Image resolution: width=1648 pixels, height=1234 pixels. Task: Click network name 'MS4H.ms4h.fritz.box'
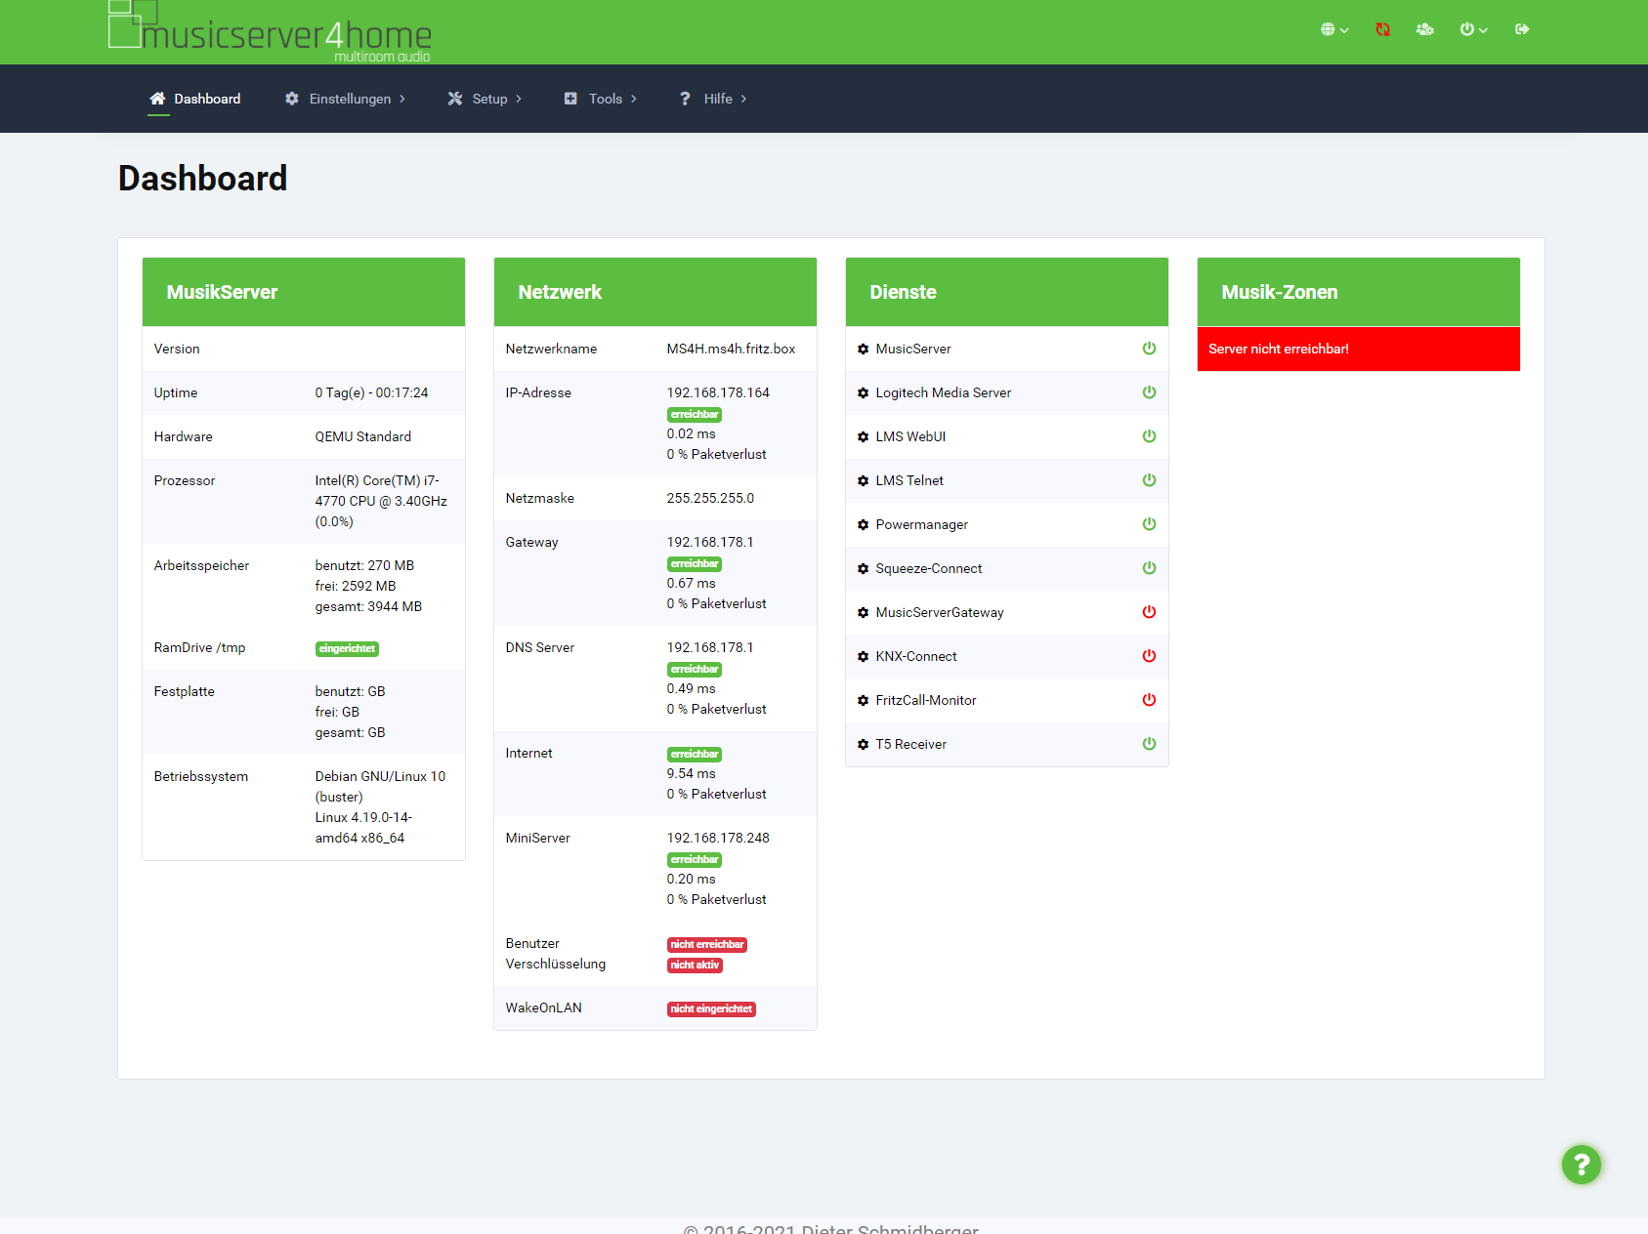(x=731, y=350)
